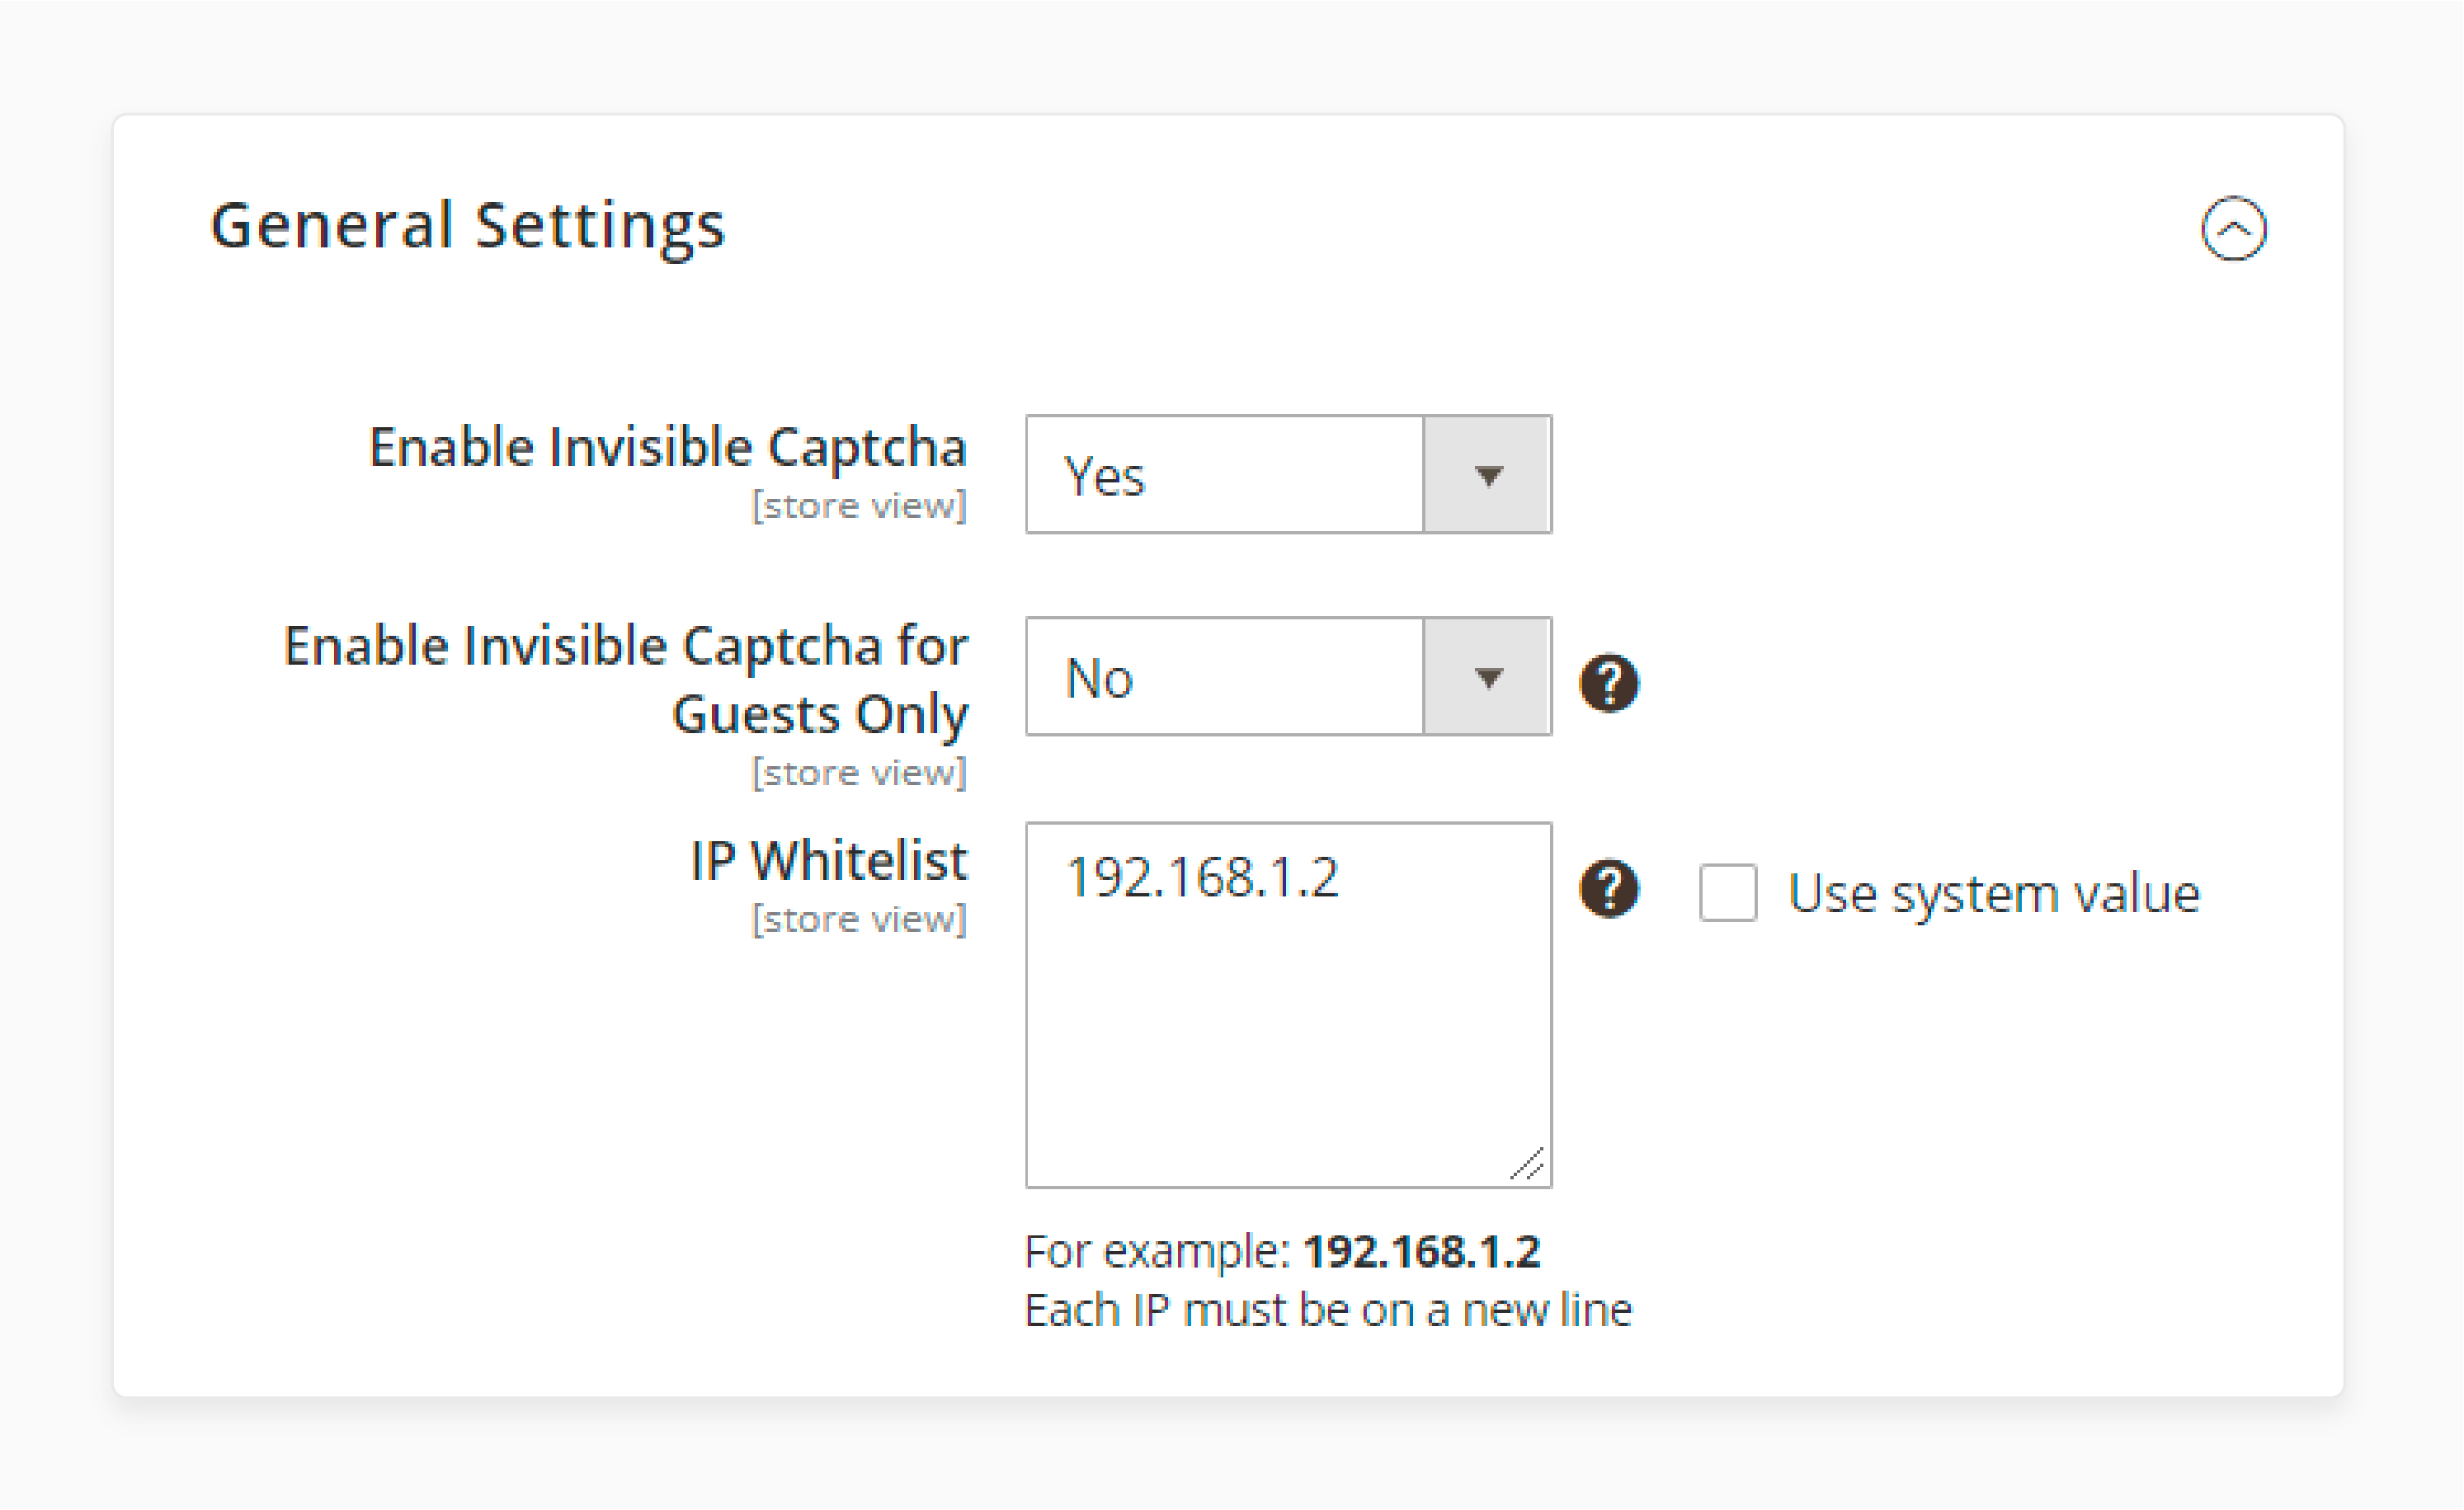Click the note Each IP must be on a new line

tap(1328, 1310)
